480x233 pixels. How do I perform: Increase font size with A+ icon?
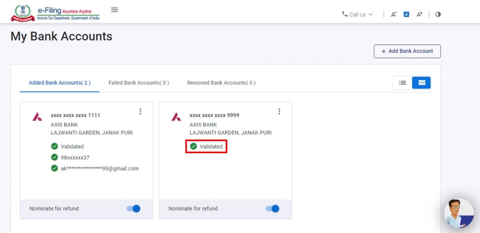pyautogui.click(x=419, y=14)
